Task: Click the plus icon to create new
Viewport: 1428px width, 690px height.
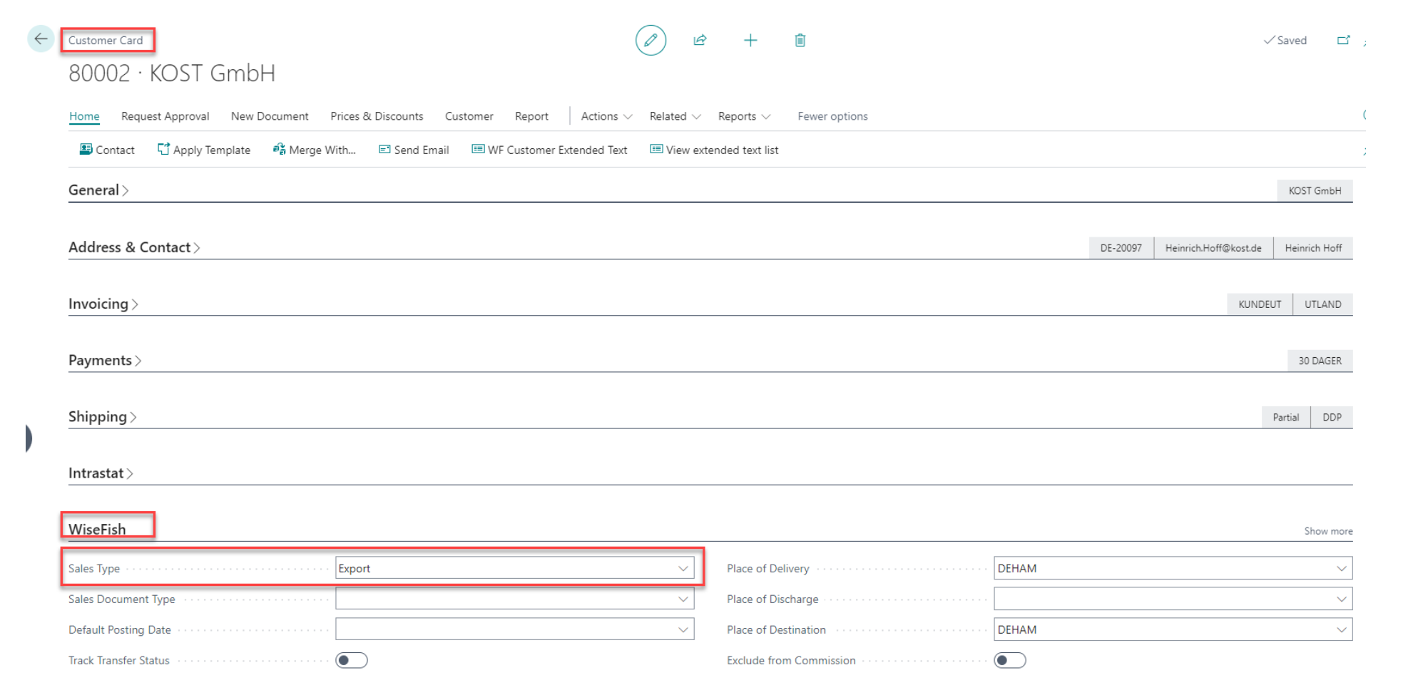Action: click(750, 41)
